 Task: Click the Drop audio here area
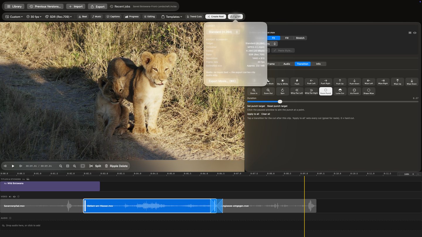pos(210,226)
